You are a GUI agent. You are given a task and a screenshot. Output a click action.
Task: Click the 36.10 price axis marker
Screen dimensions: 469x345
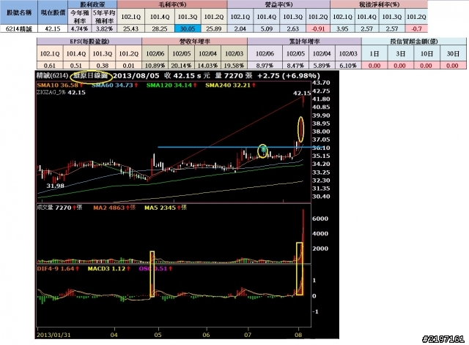pos(321,148)
